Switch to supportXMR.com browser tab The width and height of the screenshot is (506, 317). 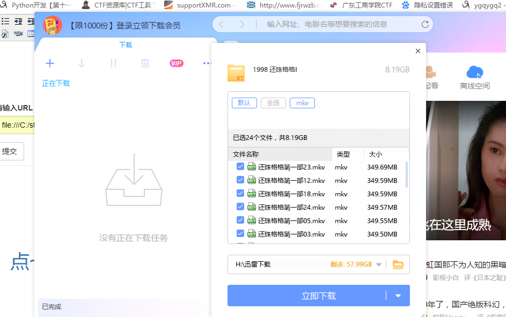[201, 5]
